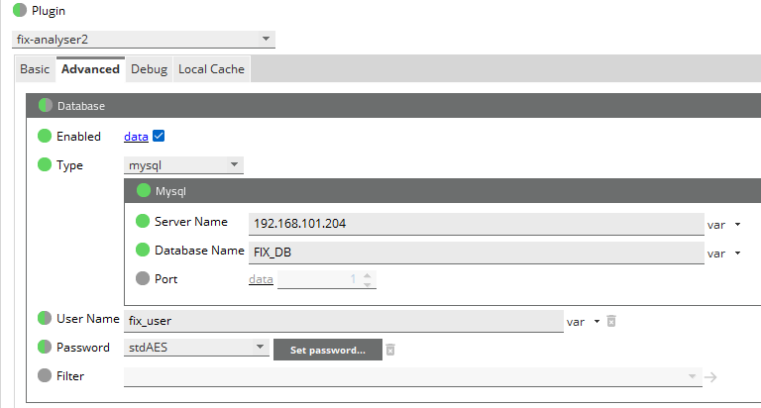This screenshot has height=408, width=761.
Task: Click the status circle beside Password
Action: 44,348
